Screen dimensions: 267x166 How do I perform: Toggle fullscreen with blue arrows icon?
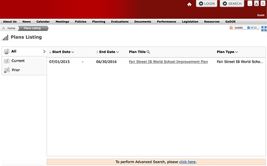point(264,29)
